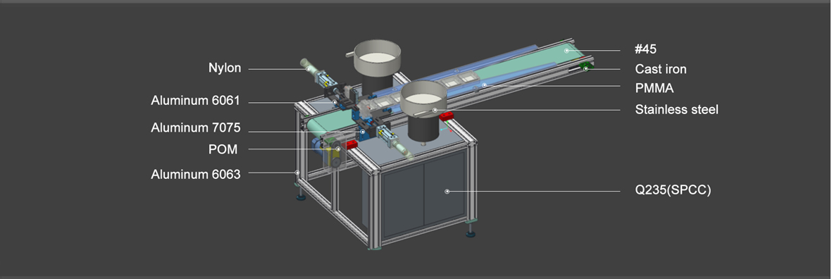Click the Stainless steel label
The image size is (832, 279).
click(x=676, y=110)
